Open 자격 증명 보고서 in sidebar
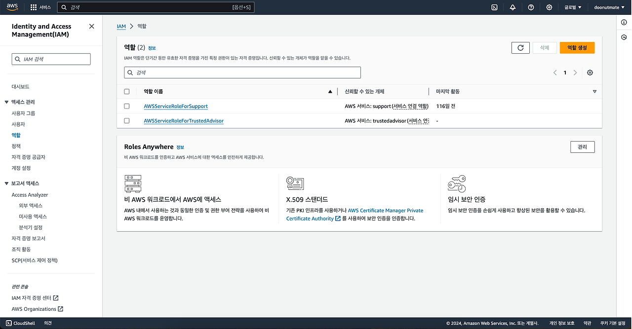 coord(28,238)
